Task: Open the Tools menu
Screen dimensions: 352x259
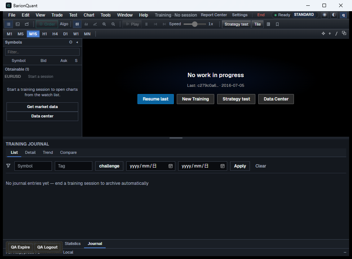Action: pyautogui.click(x=106, y=15)
